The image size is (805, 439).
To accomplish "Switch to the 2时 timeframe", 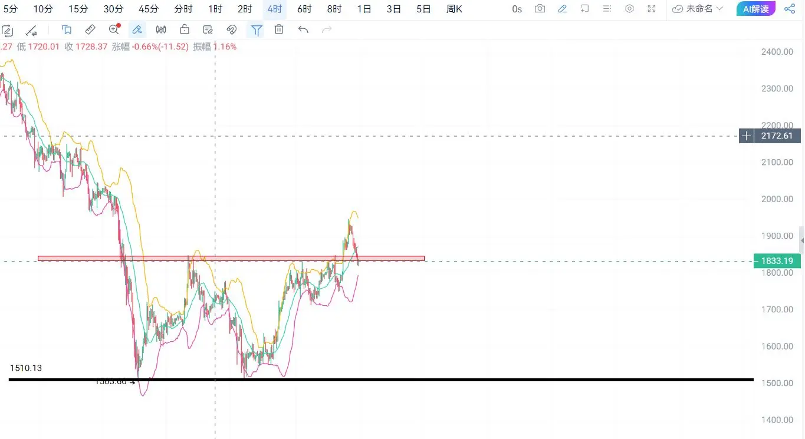I will pyautogui.click(x=245, y=9).
